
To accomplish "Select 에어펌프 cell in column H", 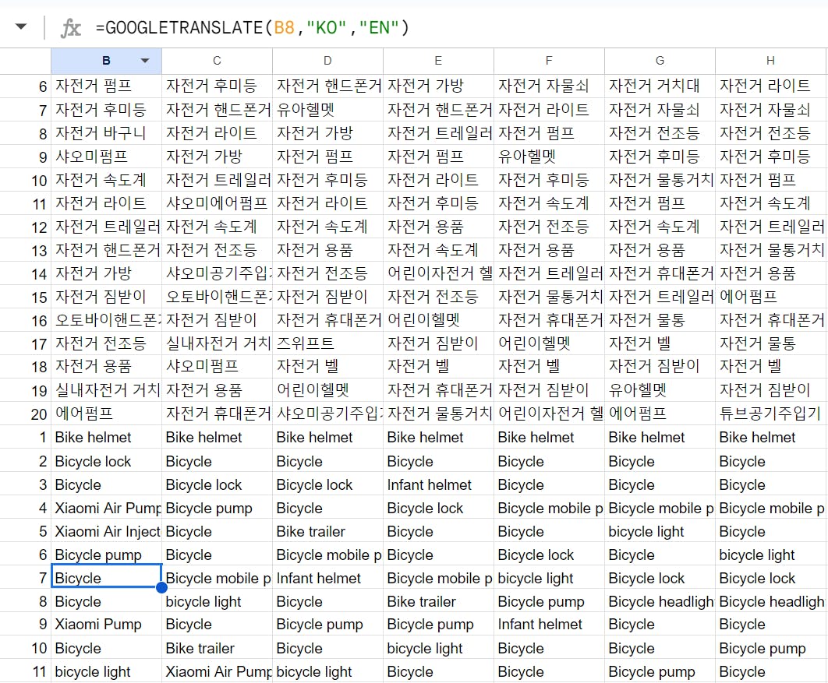I will pyautogui.click(x=770, y=297).
